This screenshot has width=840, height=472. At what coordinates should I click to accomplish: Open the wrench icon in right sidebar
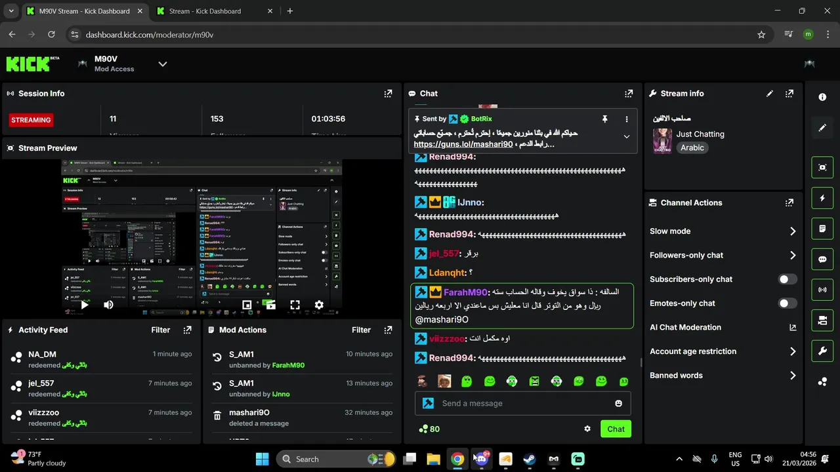coord(822,351)
